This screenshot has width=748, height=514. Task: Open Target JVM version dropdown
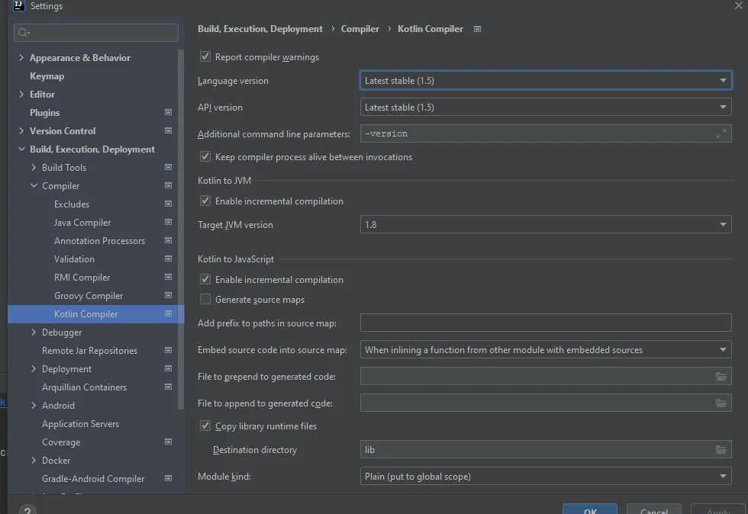point(545,225)
